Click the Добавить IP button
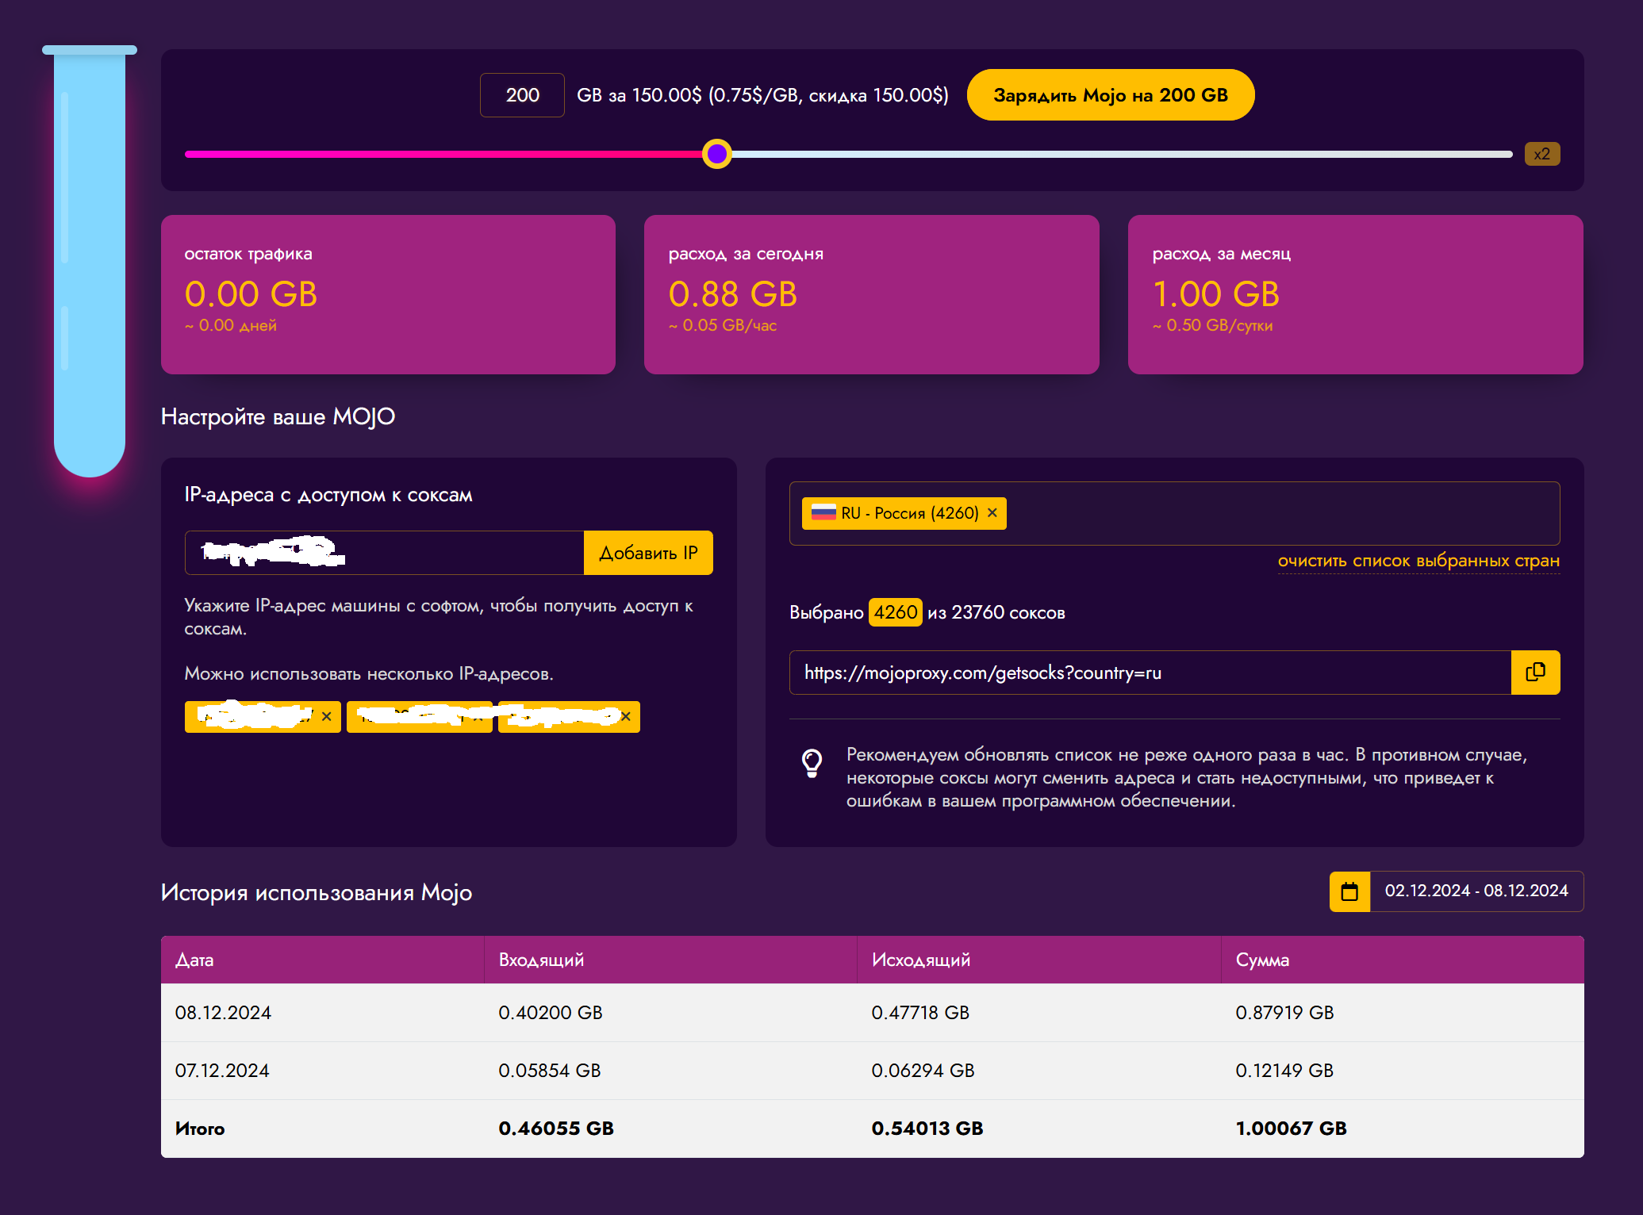1643x1215 pixels. [x=648, y=553]
